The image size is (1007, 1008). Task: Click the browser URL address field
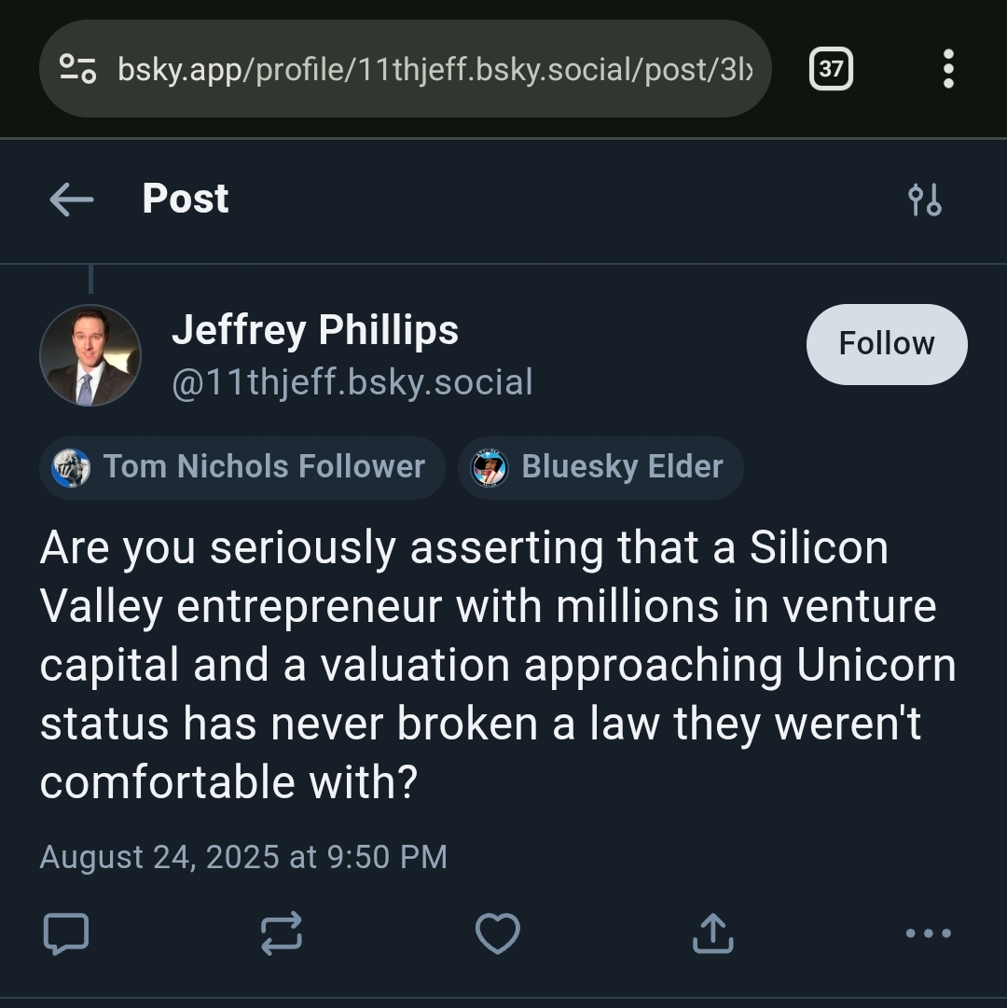(434, 68)
